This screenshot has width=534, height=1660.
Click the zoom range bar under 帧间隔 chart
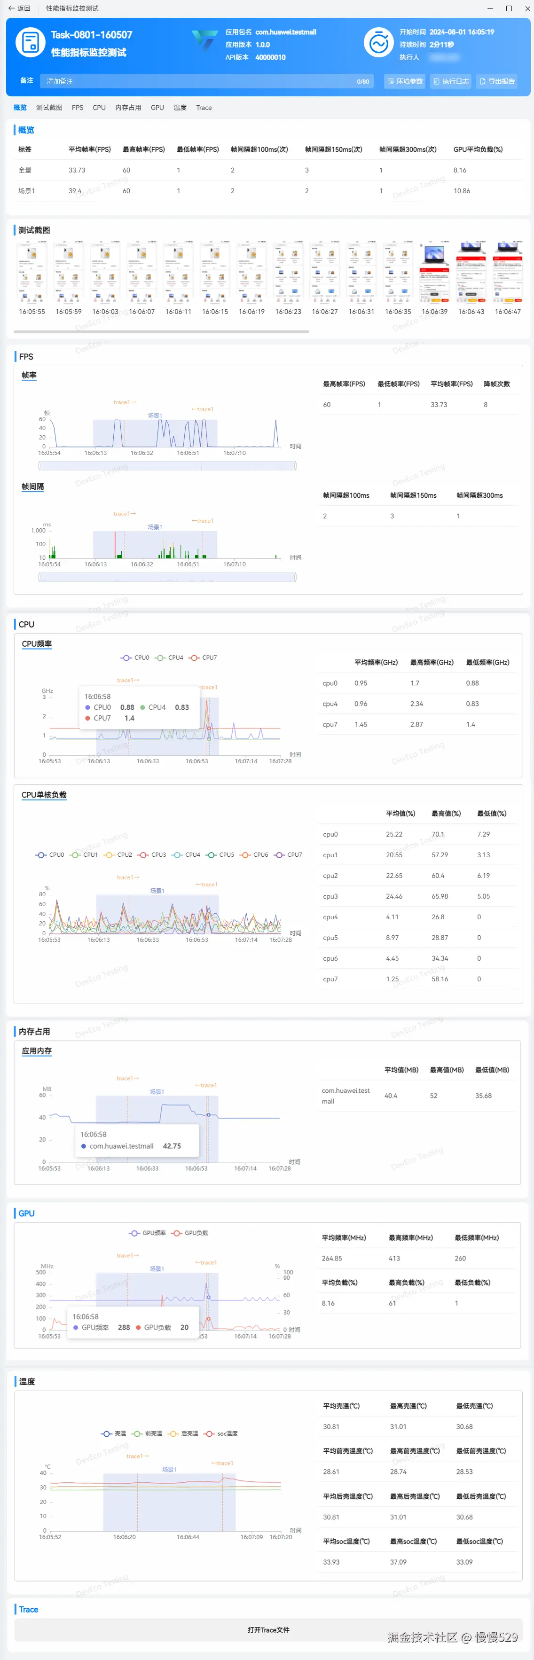tap(167, 577)
